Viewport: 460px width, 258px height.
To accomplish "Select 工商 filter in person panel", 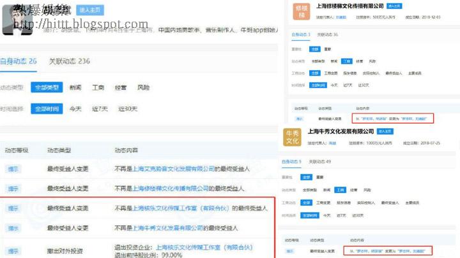I will pyautogui.click(x=98, y=87).
